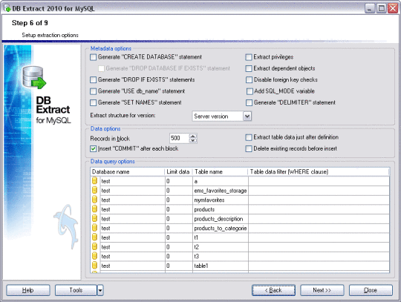This screenshot has height=302, width=401.
Task: Enable Extract privileges option
Action: [249, 57]
